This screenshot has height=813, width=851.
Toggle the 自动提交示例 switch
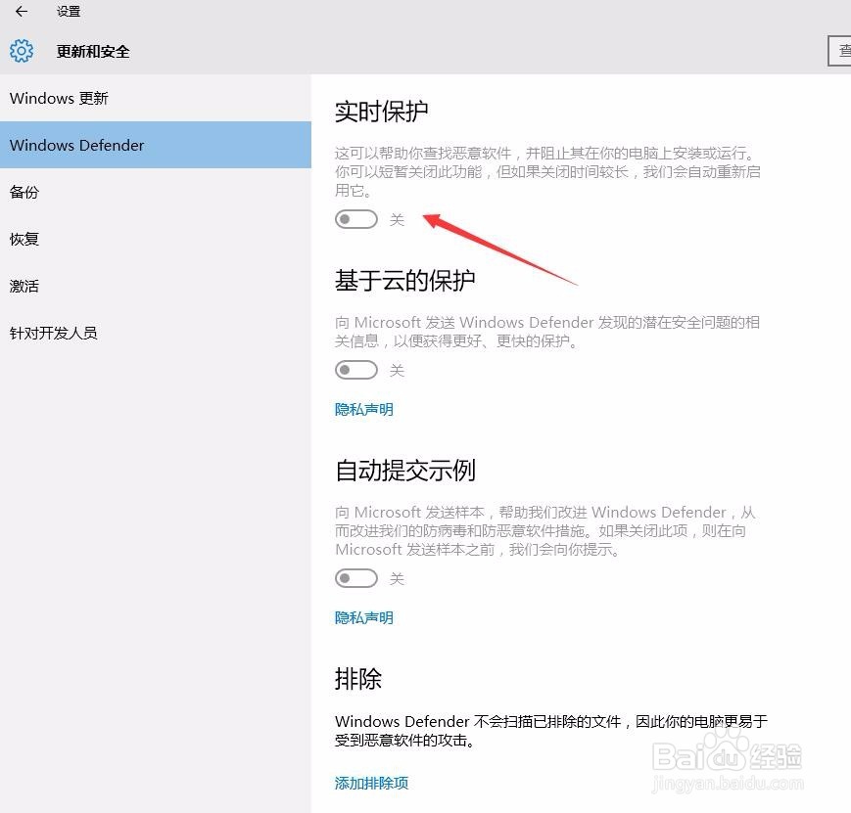[356, 578]
